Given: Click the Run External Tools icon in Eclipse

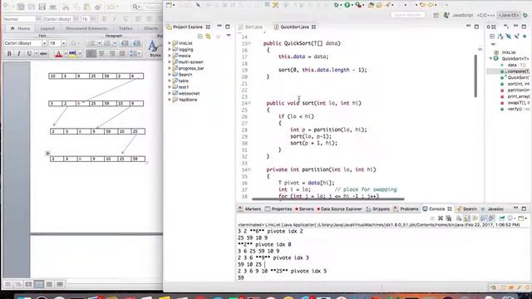Looking at the screenshot, I should pos(358,5).
